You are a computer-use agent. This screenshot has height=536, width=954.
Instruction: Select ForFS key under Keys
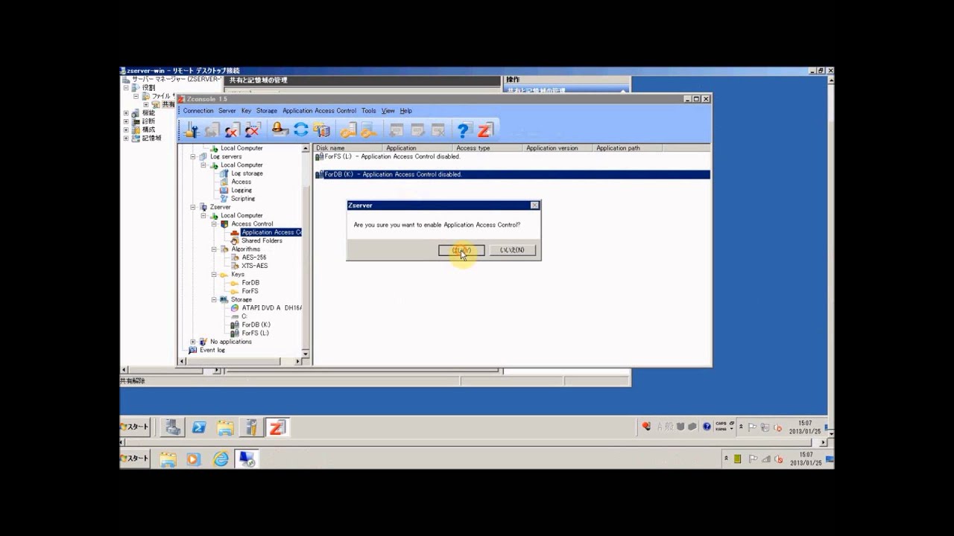pyautogui.click(x=250, y=291)
